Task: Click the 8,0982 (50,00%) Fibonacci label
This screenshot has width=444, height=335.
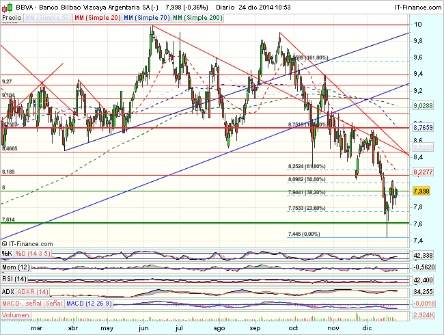Action: coord(307,179)
